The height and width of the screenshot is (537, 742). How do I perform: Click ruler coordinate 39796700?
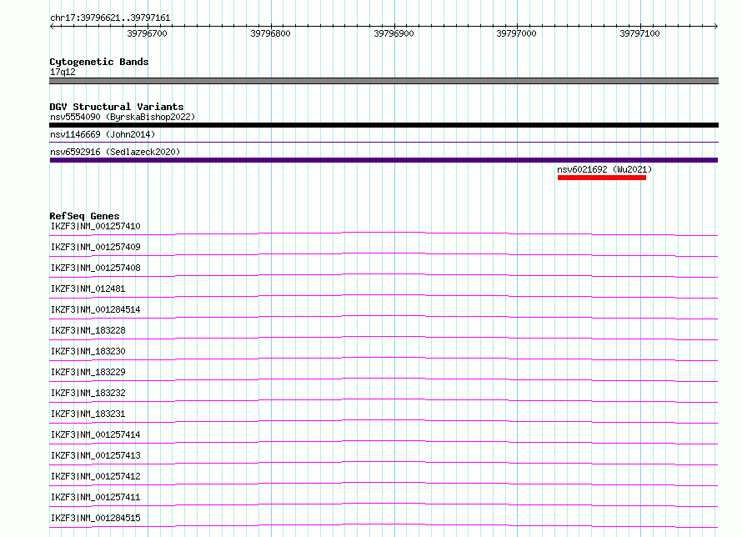click(148, 33)
